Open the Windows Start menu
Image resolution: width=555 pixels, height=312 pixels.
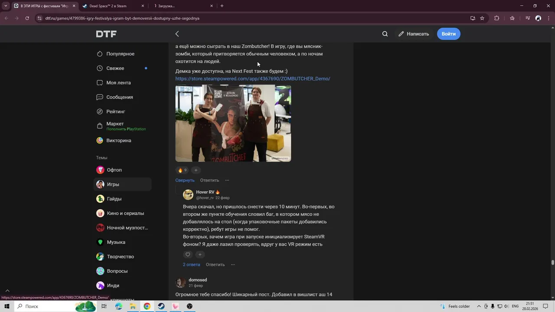coord(7,306)
